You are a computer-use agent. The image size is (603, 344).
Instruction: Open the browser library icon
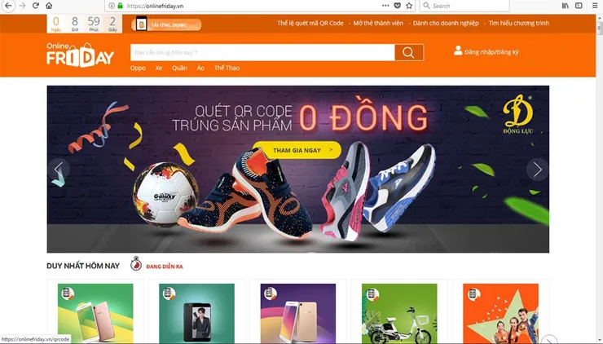pos(566,6)
